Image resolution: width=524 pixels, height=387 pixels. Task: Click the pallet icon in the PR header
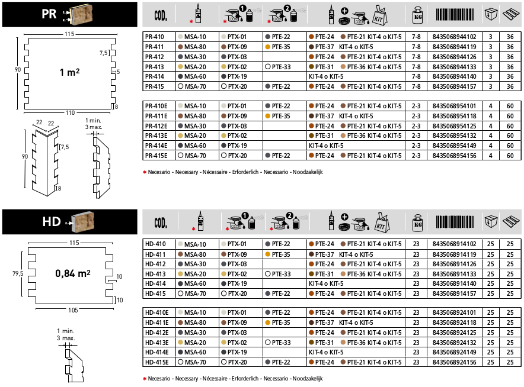(x=511, y=15)
